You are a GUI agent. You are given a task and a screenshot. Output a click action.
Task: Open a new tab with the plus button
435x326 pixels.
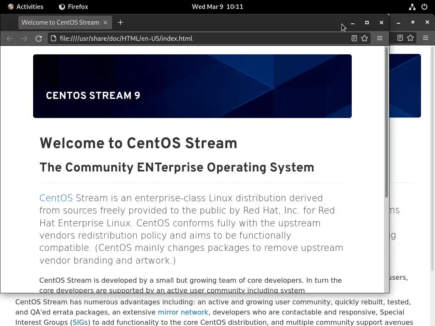(x=120, y=22)
